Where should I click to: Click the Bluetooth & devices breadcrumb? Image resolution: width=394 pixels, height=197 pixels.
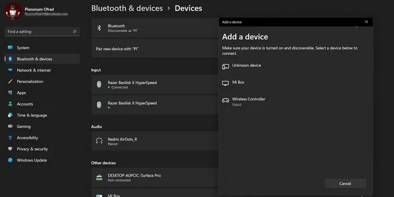[127, 8]
